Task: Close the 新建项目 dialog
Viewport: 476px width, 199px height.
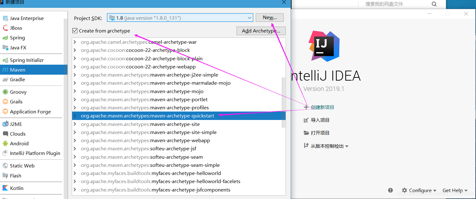Action: pyautogui.click(x=284, y=2)
